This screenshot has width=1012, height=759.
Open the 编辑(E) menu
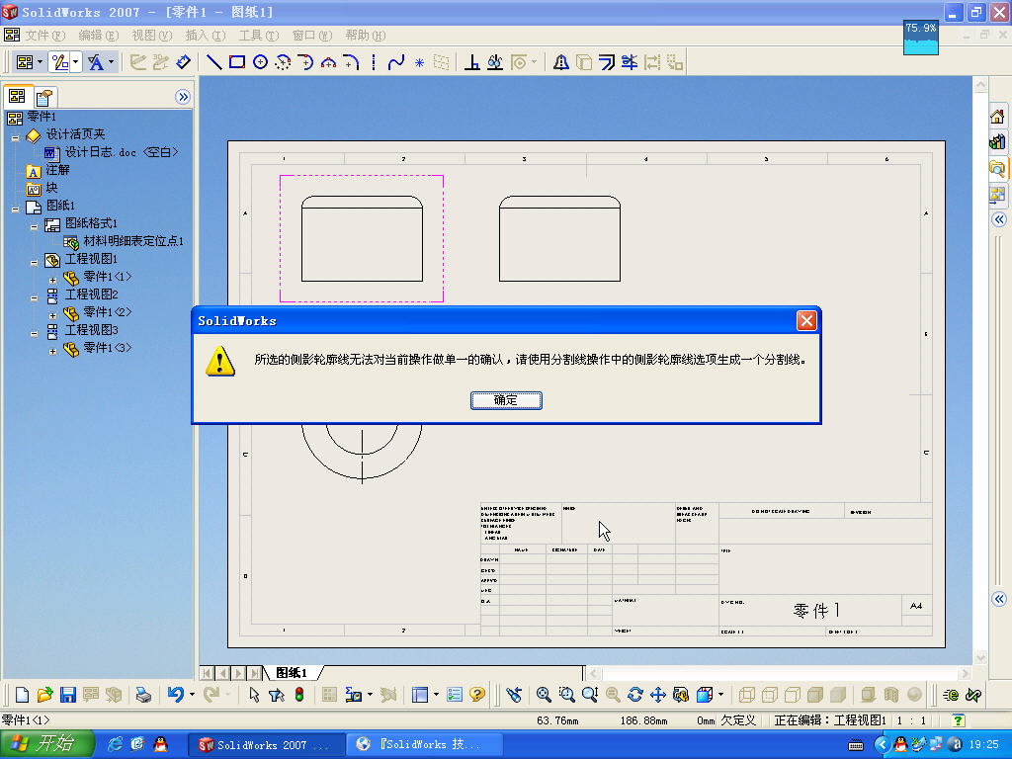point(99,35)
